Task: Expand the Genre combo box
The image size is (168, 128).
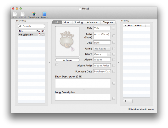Action: pyautogui.click(x=109, y=54)
